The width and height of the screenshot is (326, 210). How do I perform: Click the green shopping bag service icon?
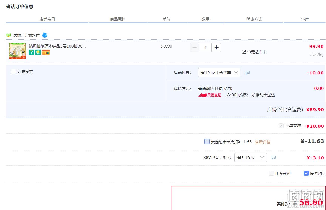(x=38, y=52)
